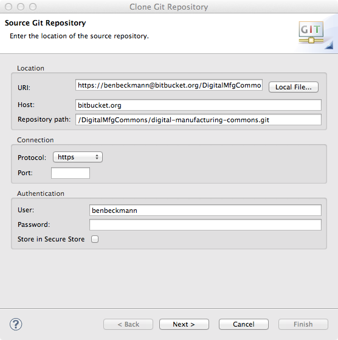
Task: Click the Cancel button
Action: coord(244,324)
